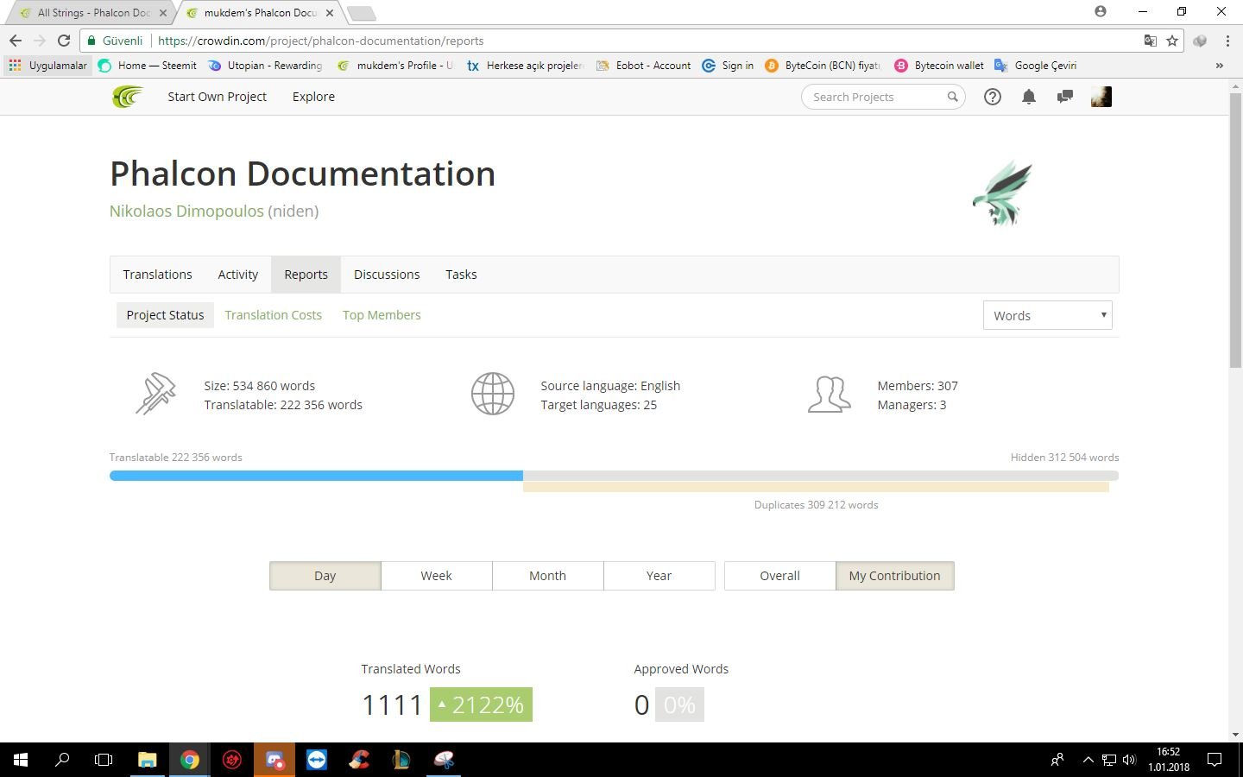Open Bytecoin wallet bookmark
The width and height of the screenshot is (1243, 777).
point(939,66)
